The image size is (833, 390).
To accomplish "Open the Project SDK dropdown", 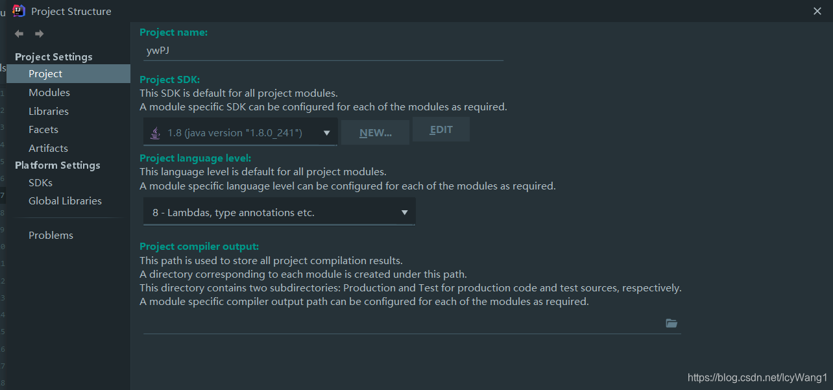I will [x=240, y=132].
